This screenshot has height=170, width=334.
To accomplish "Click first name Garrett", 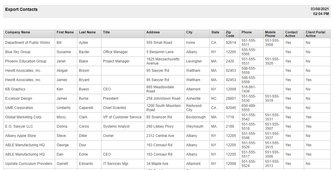I will (x=62, y=164).
